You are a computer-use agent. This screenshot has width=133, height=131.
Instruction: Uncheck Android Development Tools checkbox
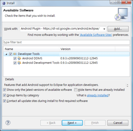coord(15,63)
